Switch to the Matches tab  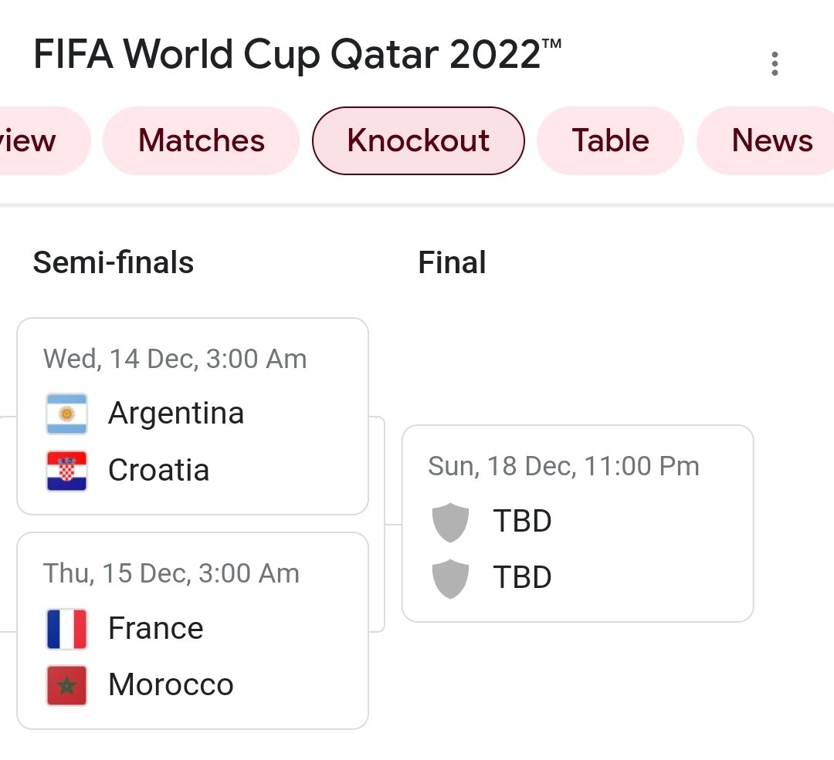201,141
